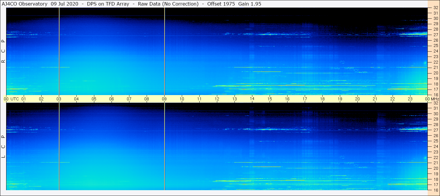
Task: Select the 'DPS on TFD Array' label
Action: [108, 4]
